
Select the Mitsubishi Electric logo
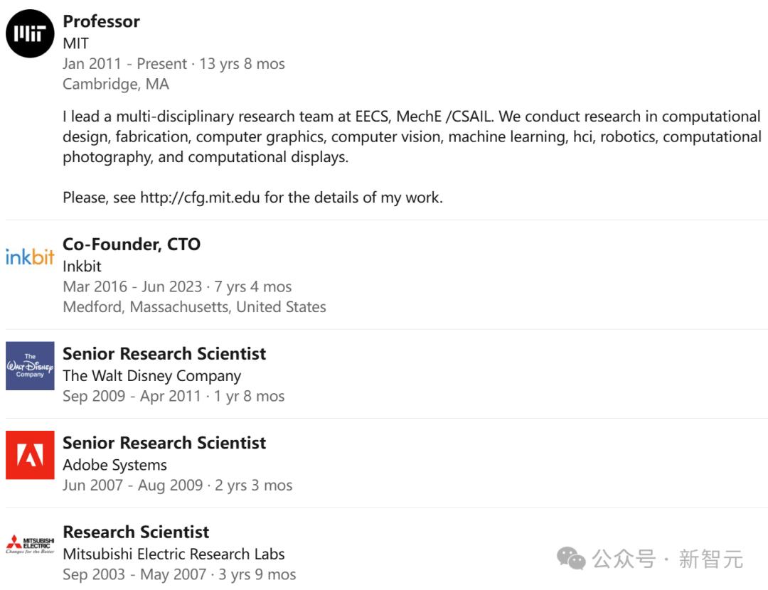pyautogui.click(x=30, y=545)
